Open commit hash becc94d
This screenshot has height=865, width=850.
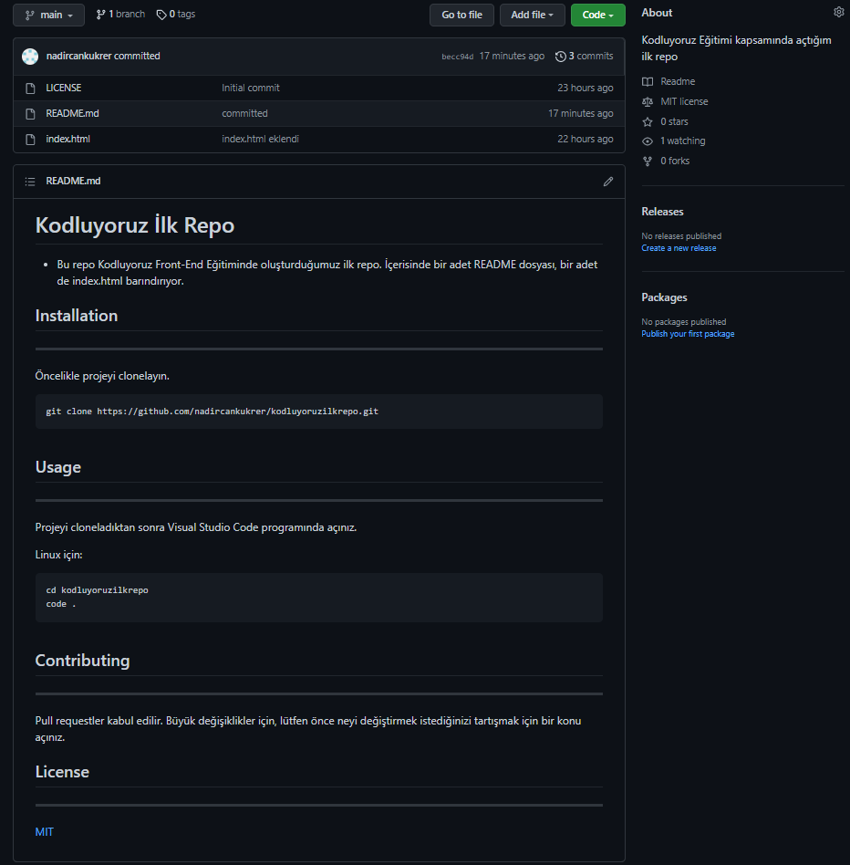[458, 57]
